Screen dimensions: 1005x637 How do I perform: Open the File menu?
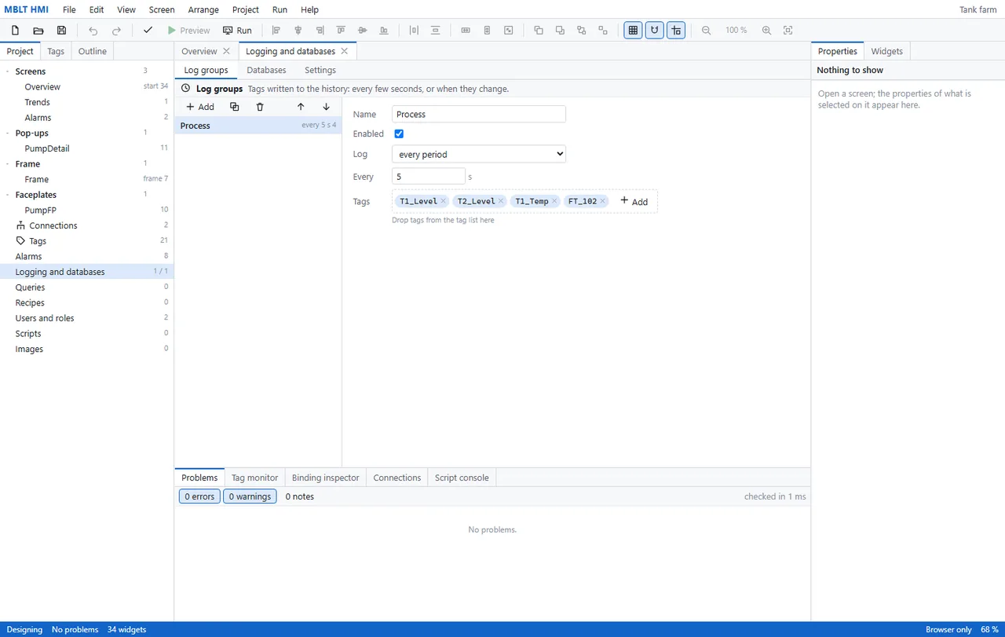pyautogui.click(x=69, y=9)
